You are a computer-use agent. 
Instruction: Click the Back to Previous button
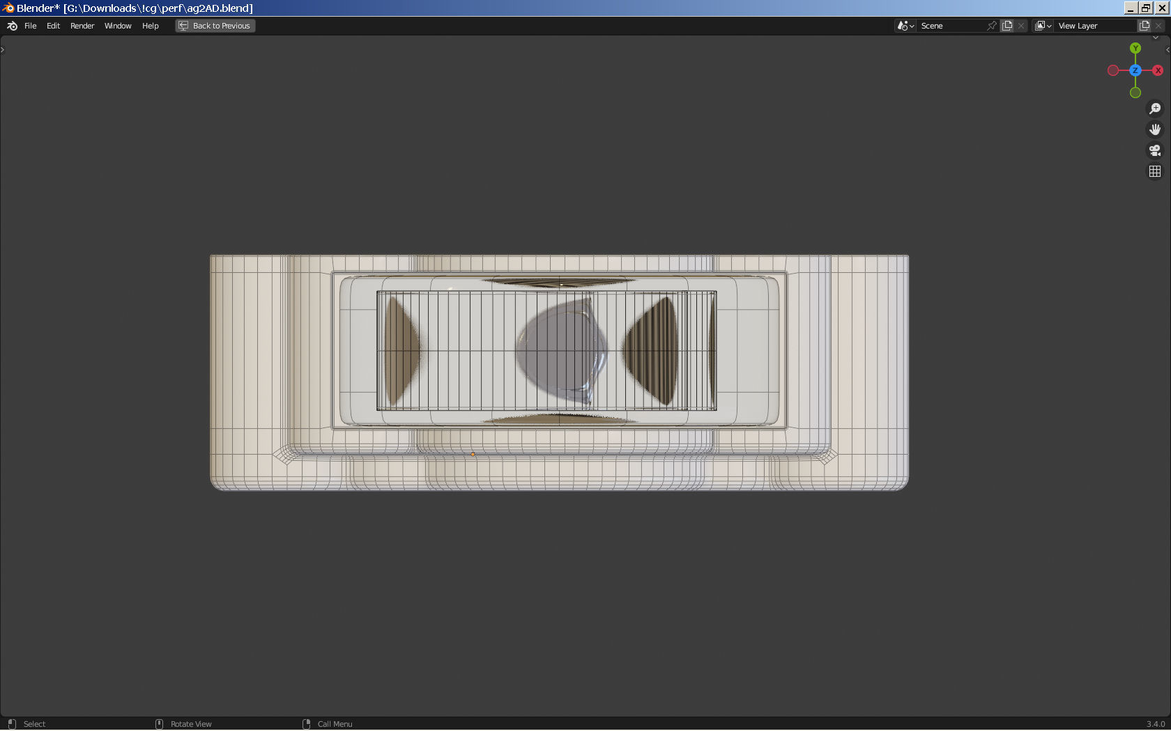point(215,26)
